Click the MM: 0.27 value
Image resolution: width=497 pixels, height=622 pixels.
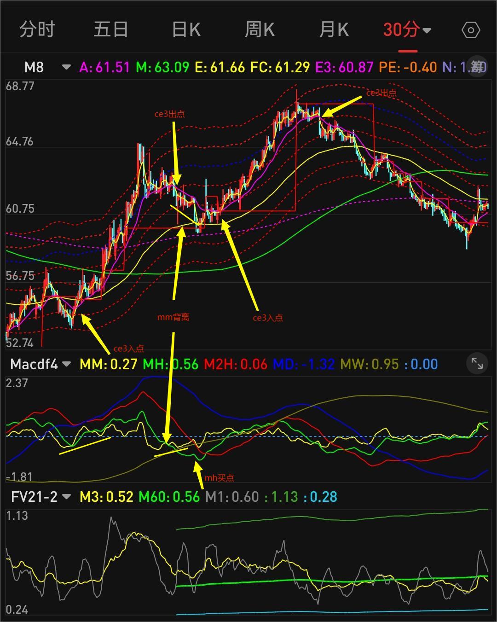[x=109, y=364]
